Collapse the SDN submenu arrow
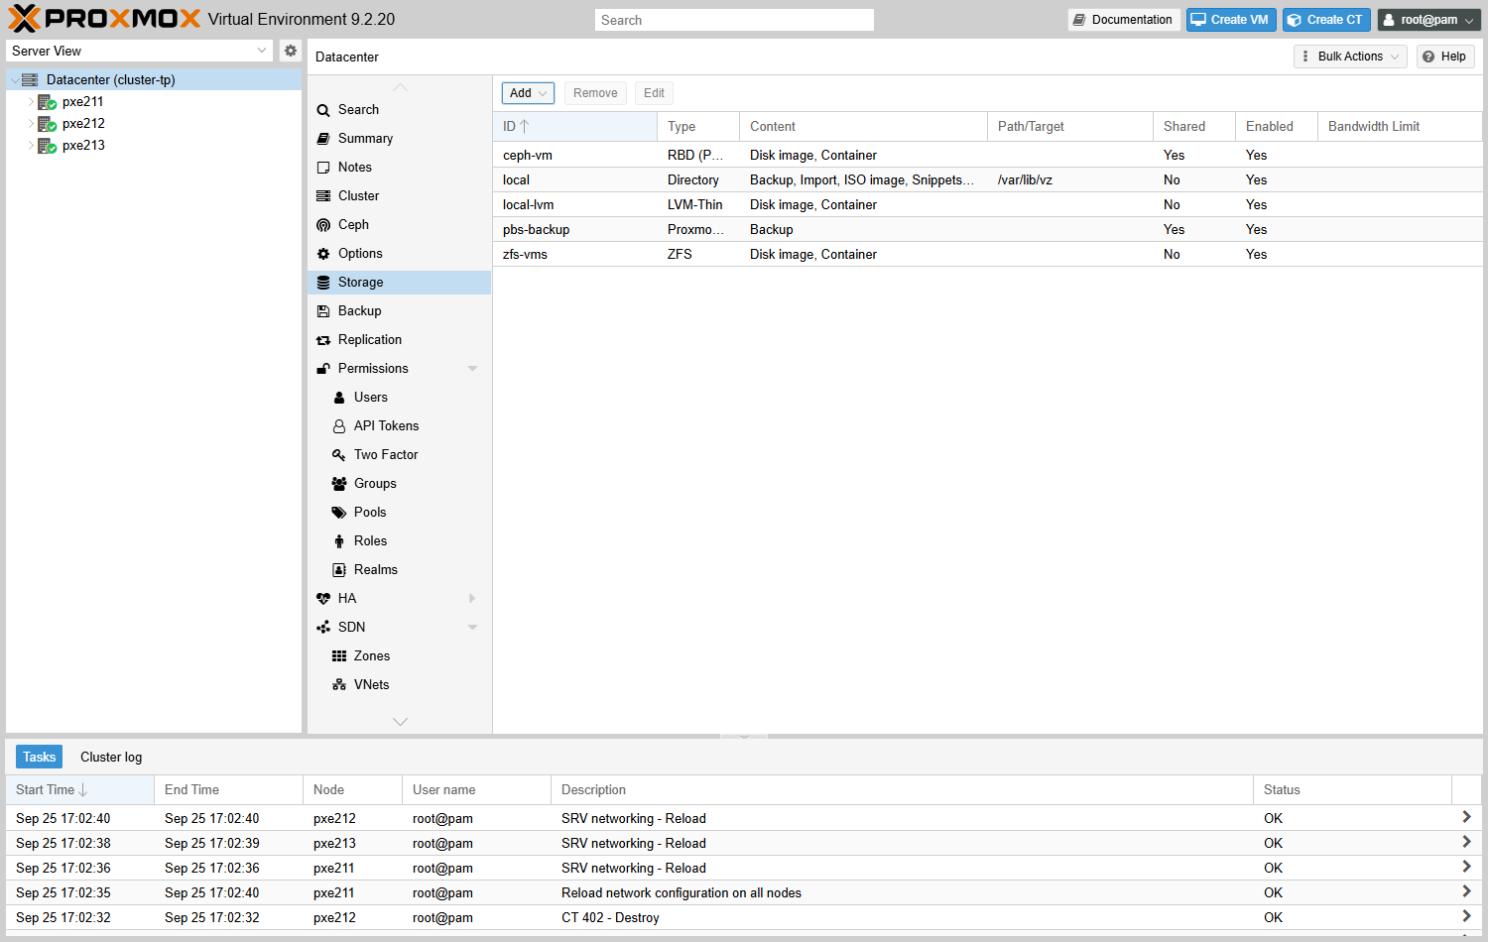Viewport: 1488px width, 942px height. tap(472, 628)
